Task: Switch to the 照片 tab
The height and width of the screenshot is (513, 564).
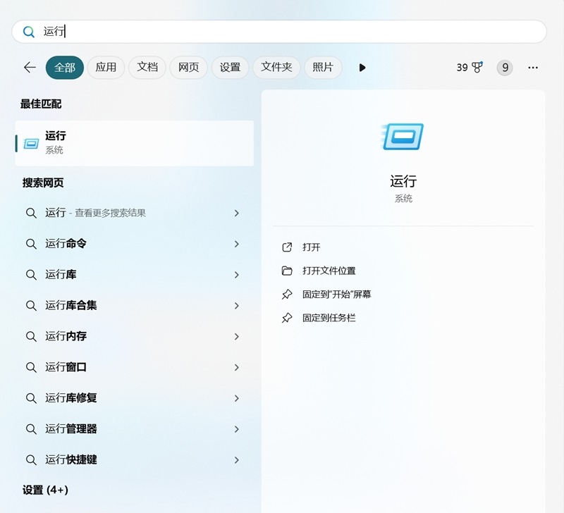Action: point(323,67)
